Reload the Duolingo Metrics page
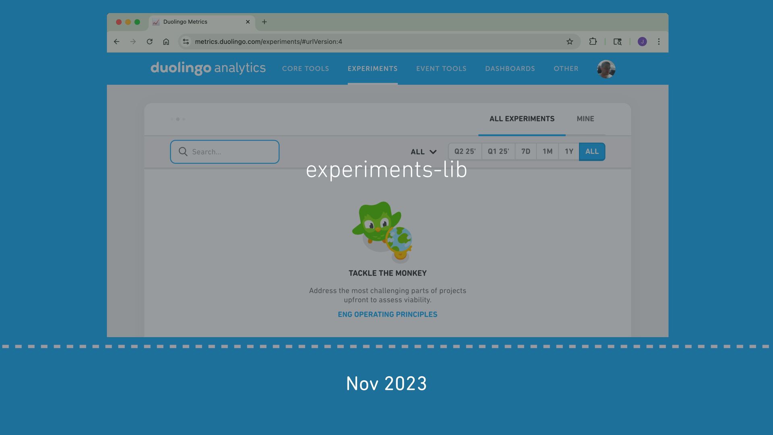 click(x=149, y=41)
